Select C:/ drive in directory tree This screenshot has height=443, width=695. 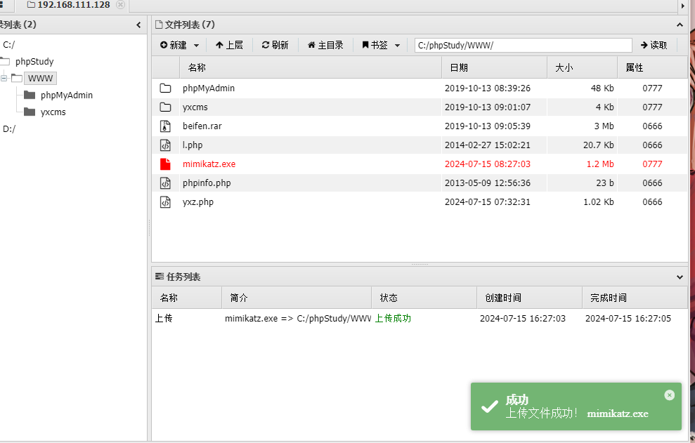pos(9,44)
